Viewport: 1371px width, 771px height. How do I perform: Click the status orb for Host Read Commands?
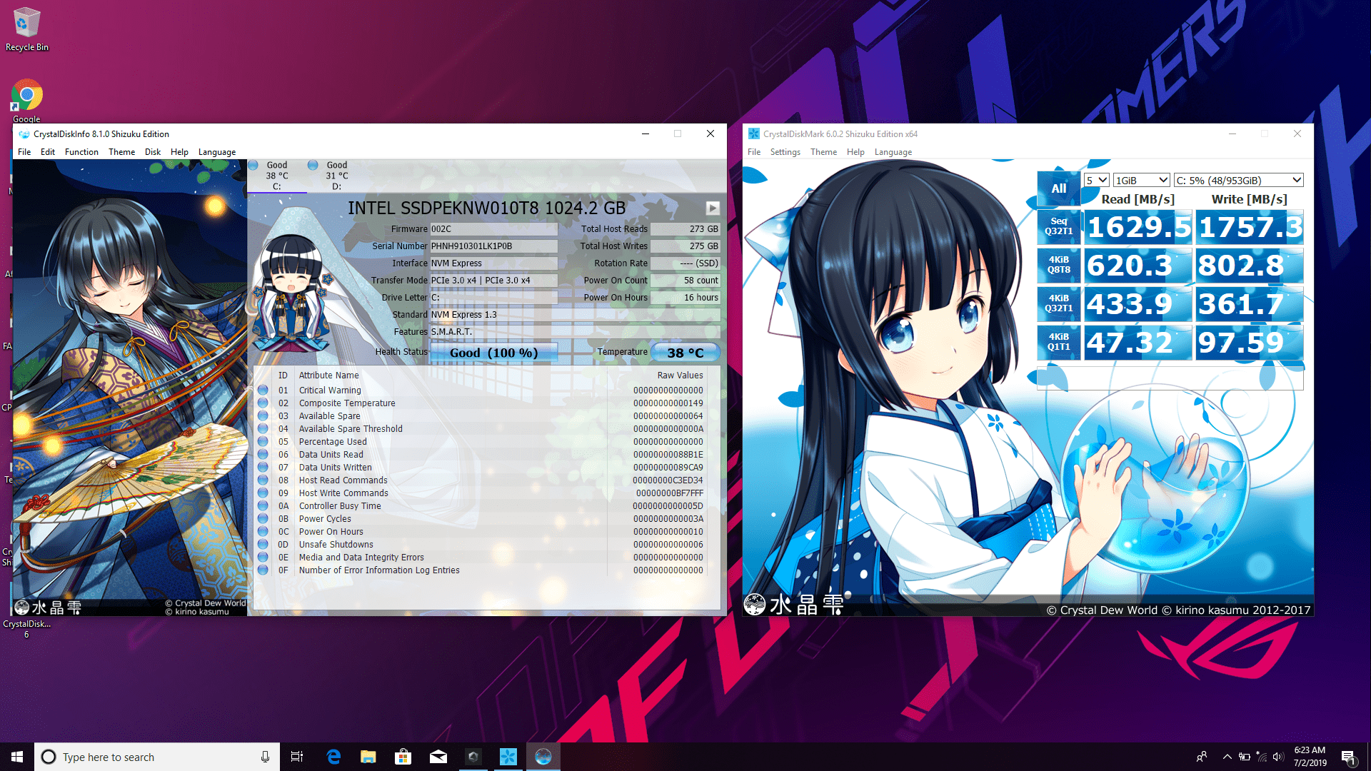[263, 480]
